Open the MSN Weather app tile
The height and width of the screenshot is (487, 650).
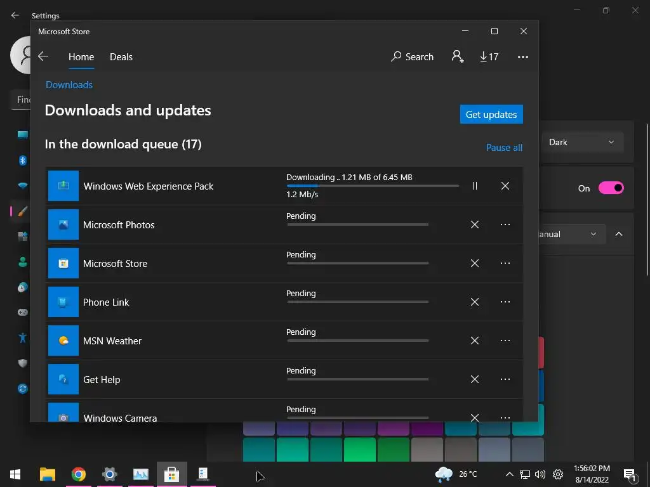(x=63, y=341)
